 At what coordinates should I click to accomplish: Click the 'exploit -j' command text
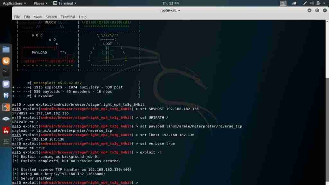(151, 152)
